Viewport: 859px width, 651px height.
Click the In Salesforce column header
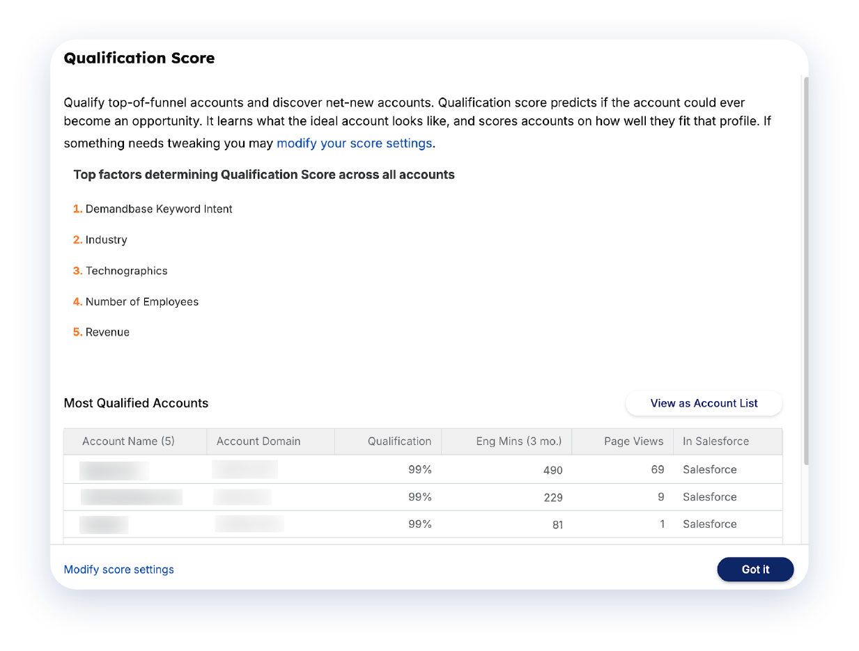point(715,441)
